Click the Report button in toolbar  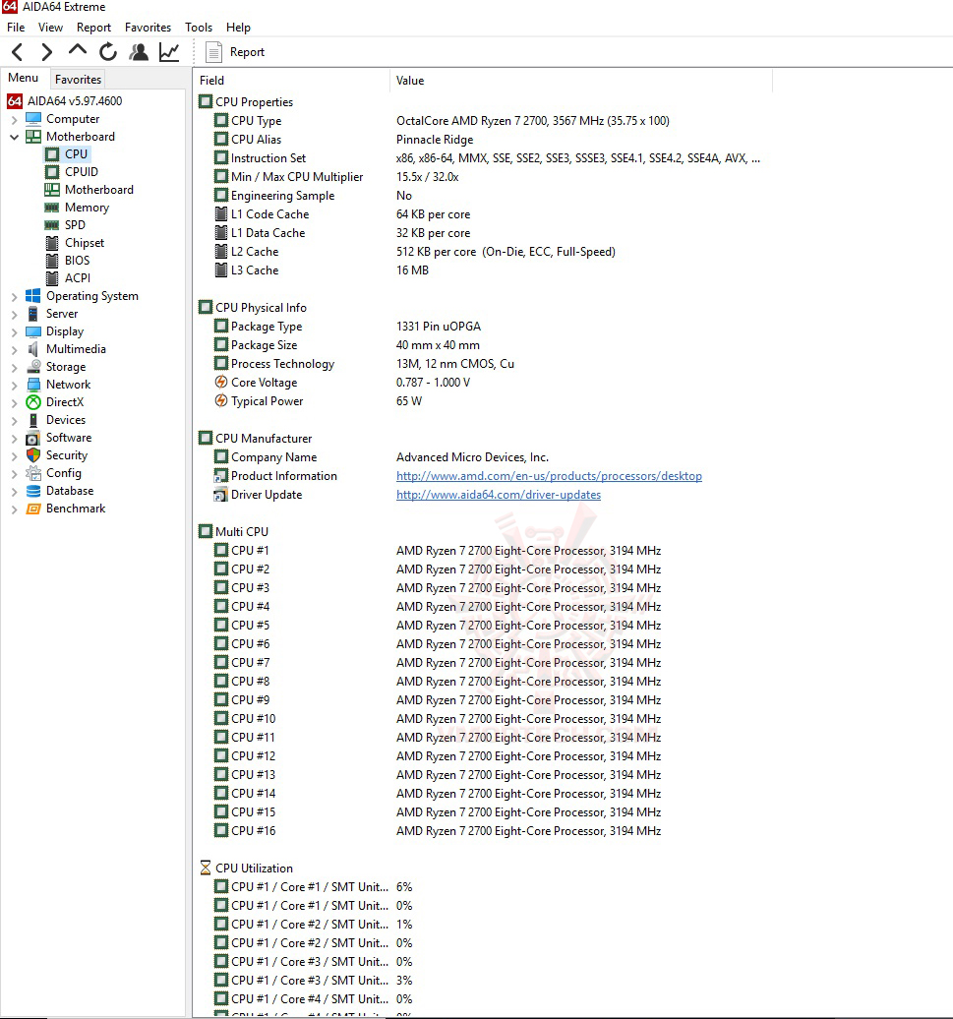235,52
